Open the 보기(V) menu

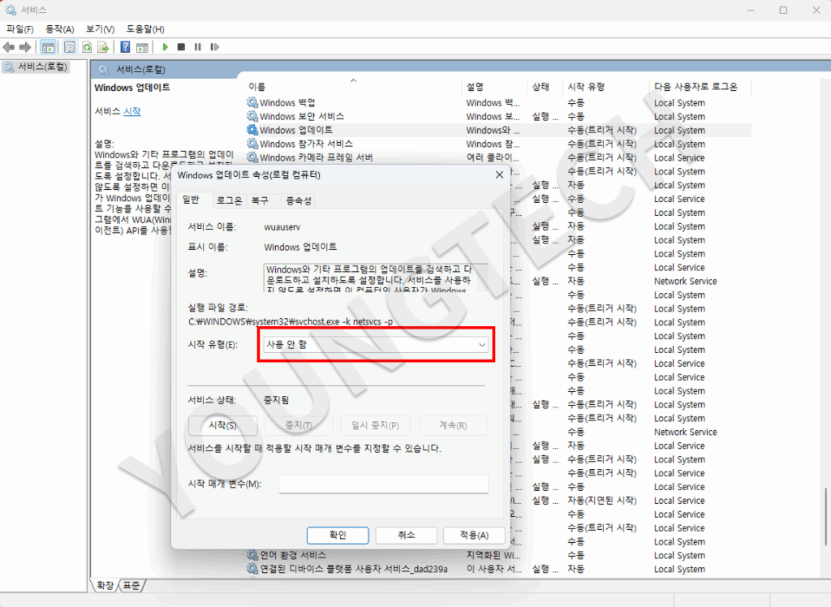click(x=100, y=29)
